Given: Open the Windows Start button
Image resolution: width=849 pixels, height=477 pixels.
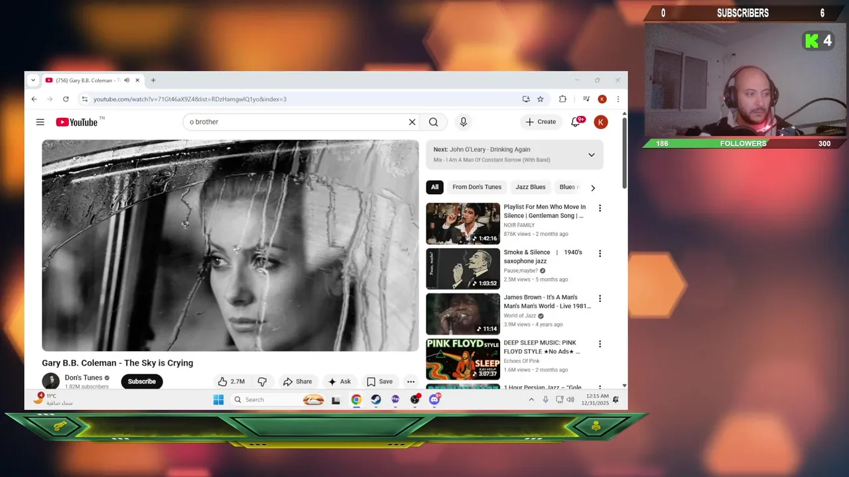Looking at the screenshot, I should (218, 399).
